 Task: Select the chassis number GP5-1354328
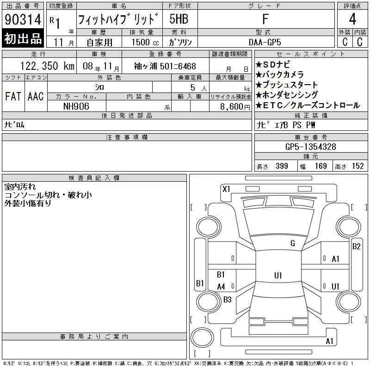[311, 147]
